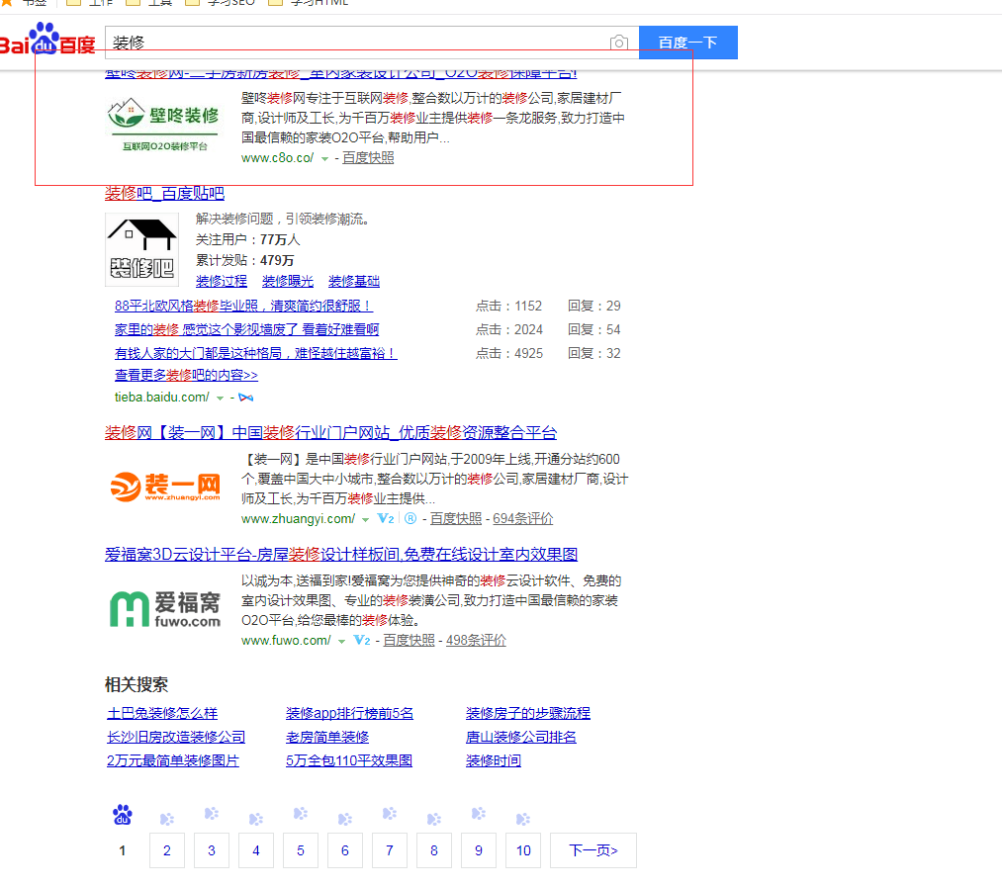Search related term 2万元最简单装修图片
Viewport: 1002px width, 888px height.
[x=172, y=760]
